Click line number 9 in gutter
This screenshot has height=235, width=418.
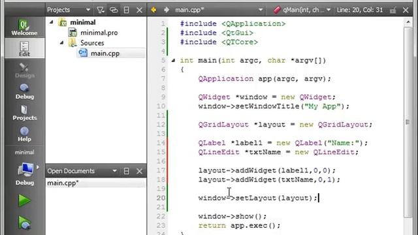[163, 97]
